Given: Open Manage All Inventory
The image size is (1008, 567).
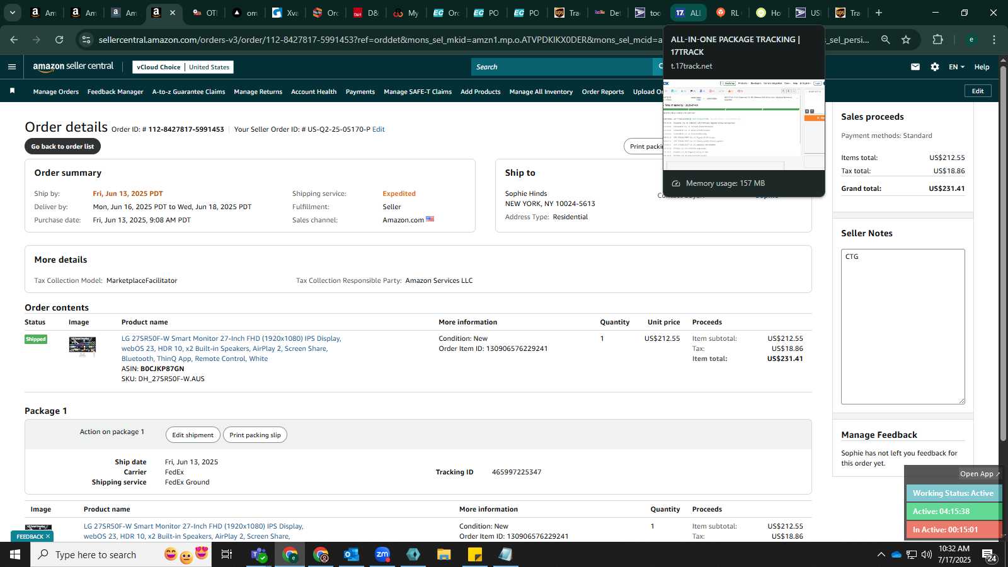Looking at the screenshot, I should point(541,92).
